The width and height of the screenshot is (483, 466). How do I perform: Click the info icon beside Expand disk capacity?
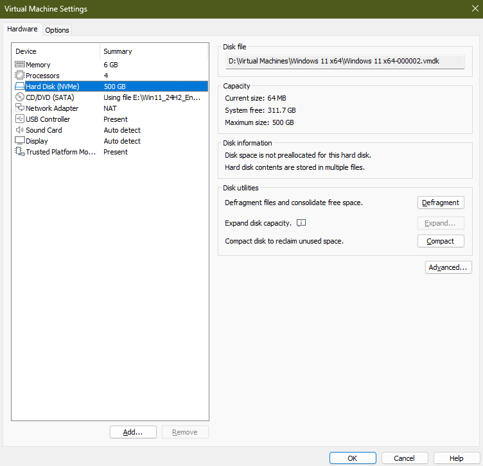coord(301,223)
